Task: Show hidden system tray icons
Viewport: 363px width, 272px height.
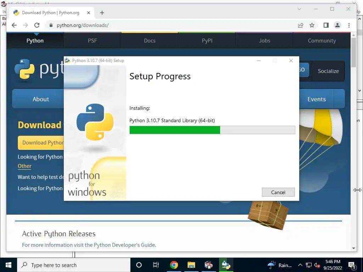Action: pyautogui.click(x=300, y=265)
